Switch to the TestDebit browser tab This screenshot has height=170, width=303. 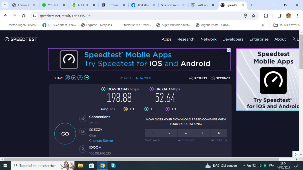tap(203, 5)
